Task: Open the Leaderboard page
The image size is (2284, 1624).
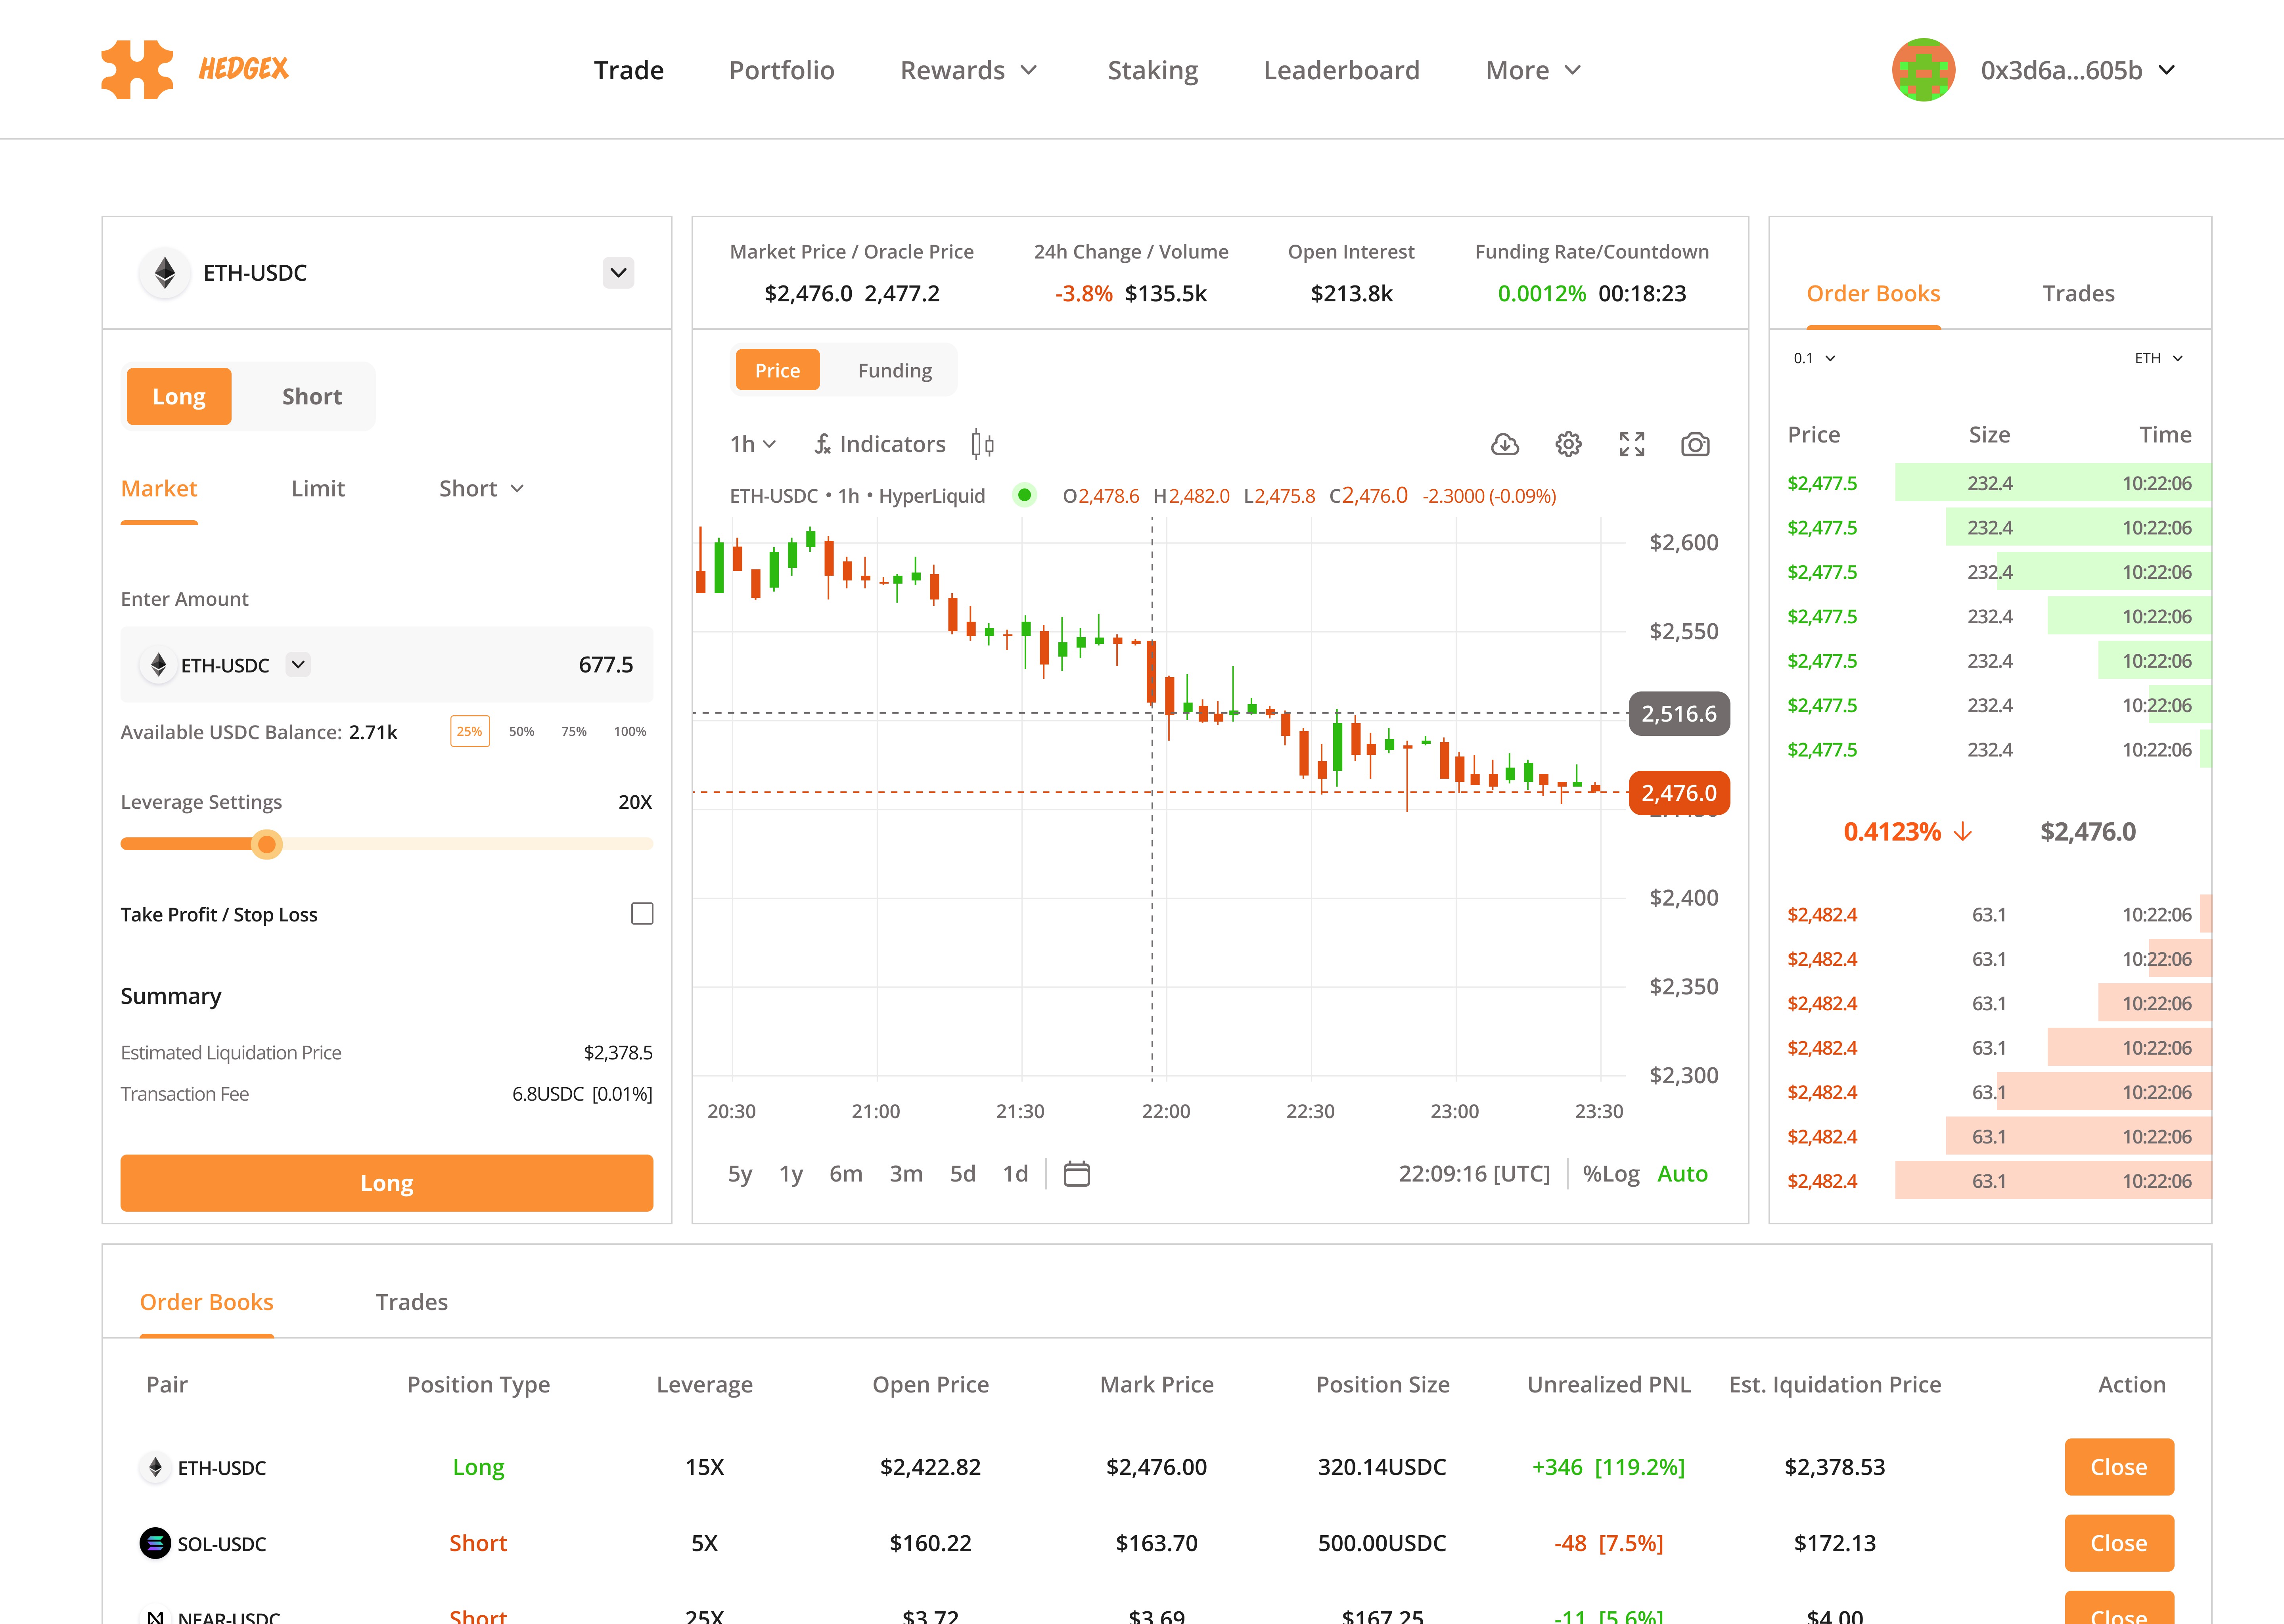Action: coord(1341,70)
